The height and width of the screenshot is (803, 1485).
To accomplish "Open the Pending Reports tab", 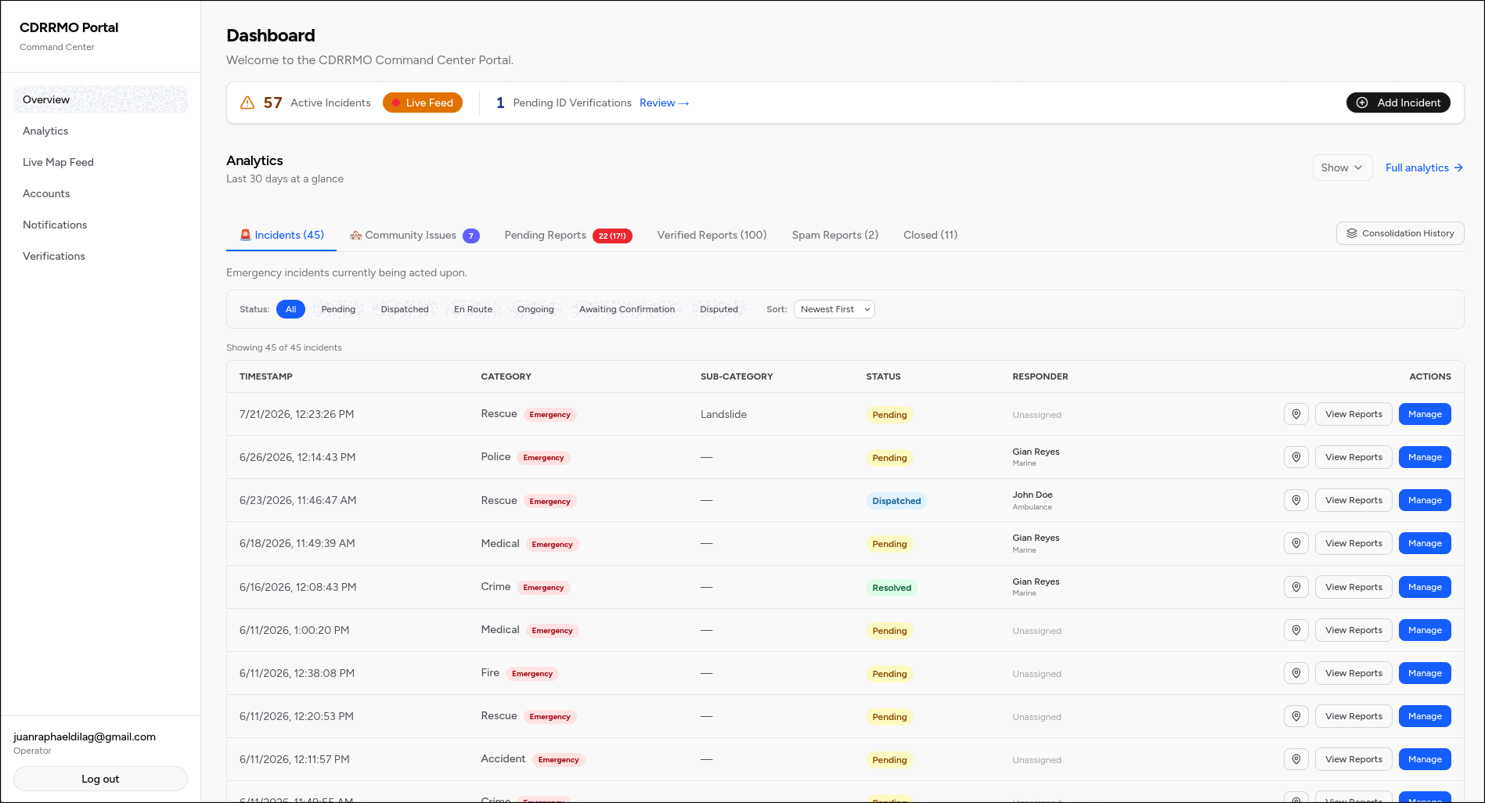I will 568,235.
